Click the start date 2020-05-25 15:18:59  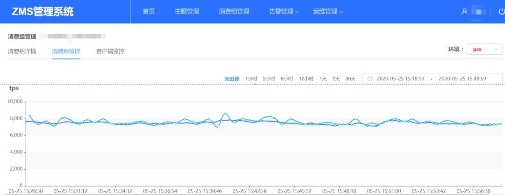point(400,78)
